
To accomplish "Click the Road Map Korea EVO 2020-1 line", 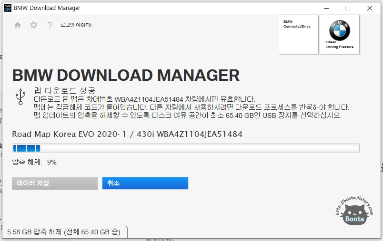I will [x=127, y=134].
